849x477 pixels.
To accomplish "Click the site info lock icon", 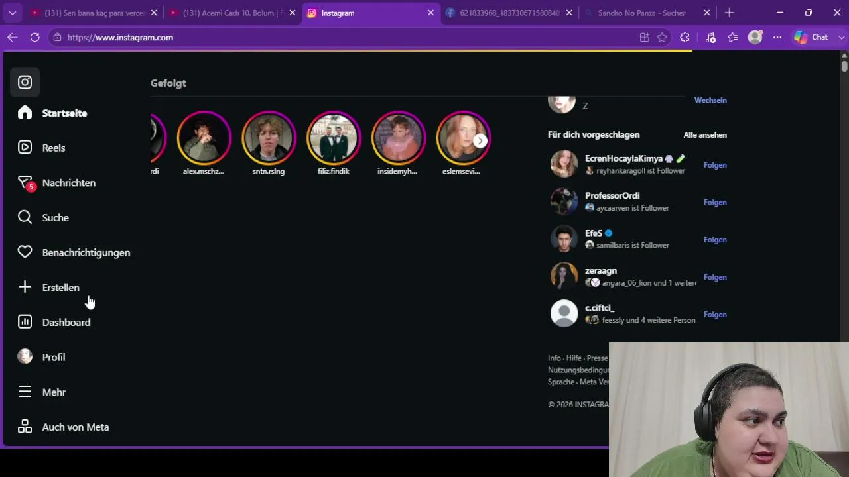I will [58, 38].
